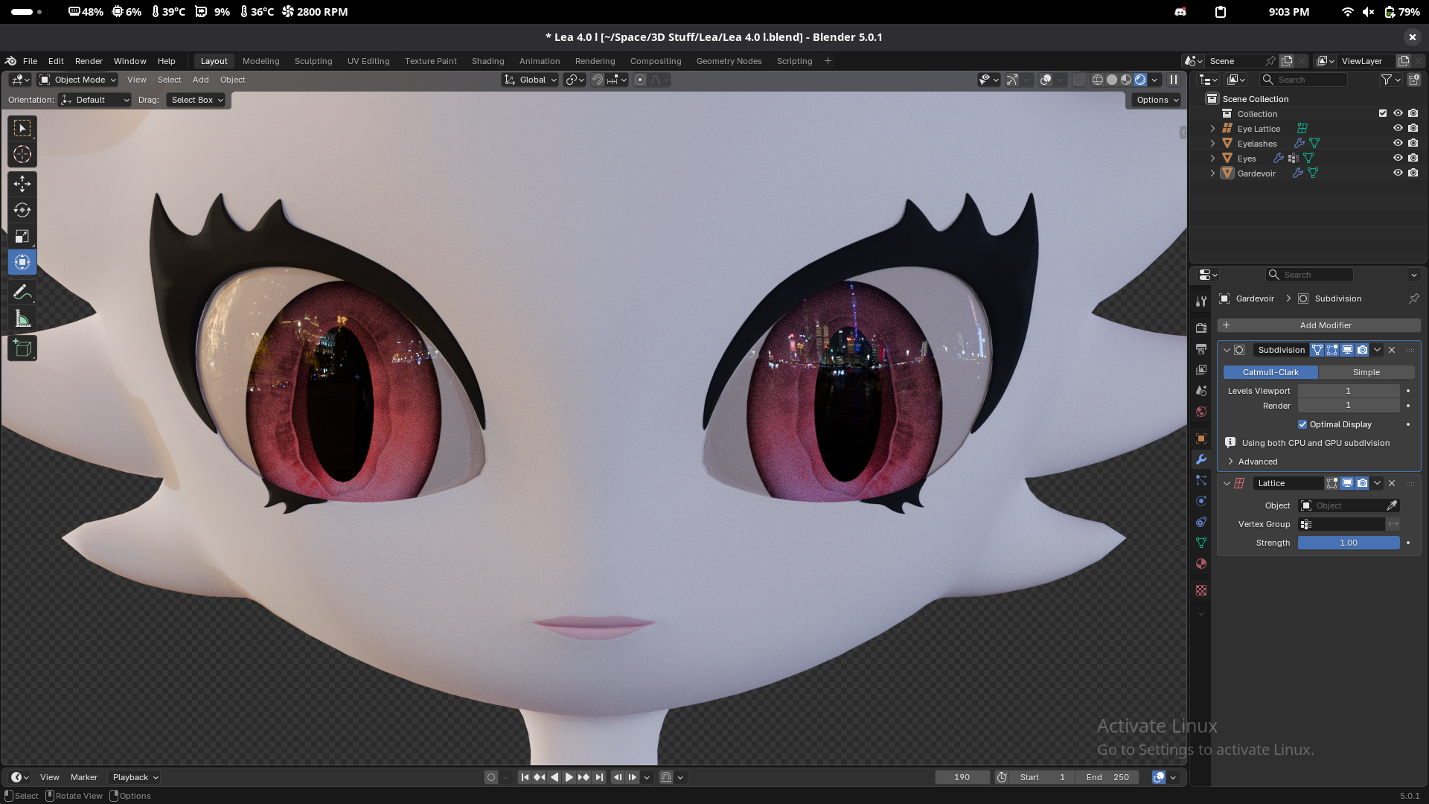This screenshot has width=1429, height=804.
Task: Pick the Rotate tool
Action: pos(22,210)
